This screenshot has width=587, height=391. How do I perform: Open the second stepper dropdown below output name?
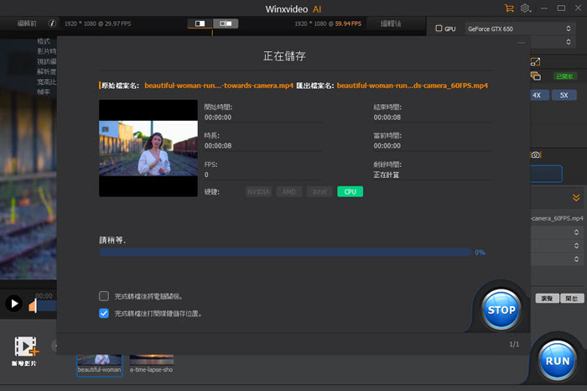tap(577, 246)
